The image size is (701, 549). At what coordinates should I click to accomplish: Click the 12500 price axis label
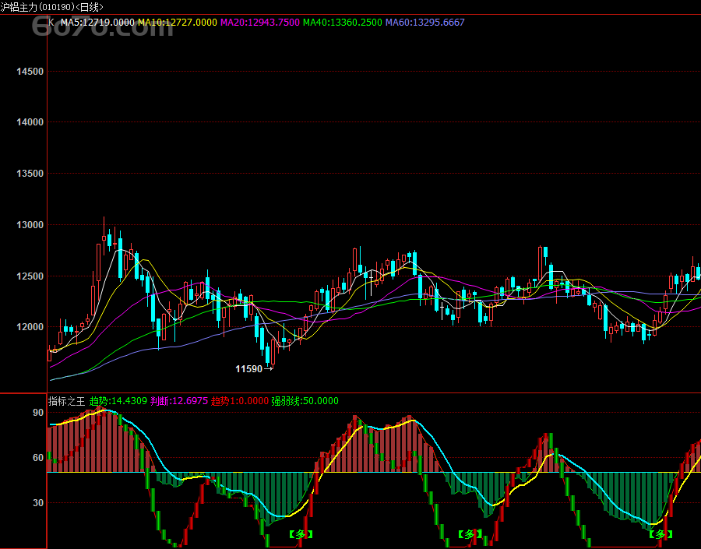point(30,276)
